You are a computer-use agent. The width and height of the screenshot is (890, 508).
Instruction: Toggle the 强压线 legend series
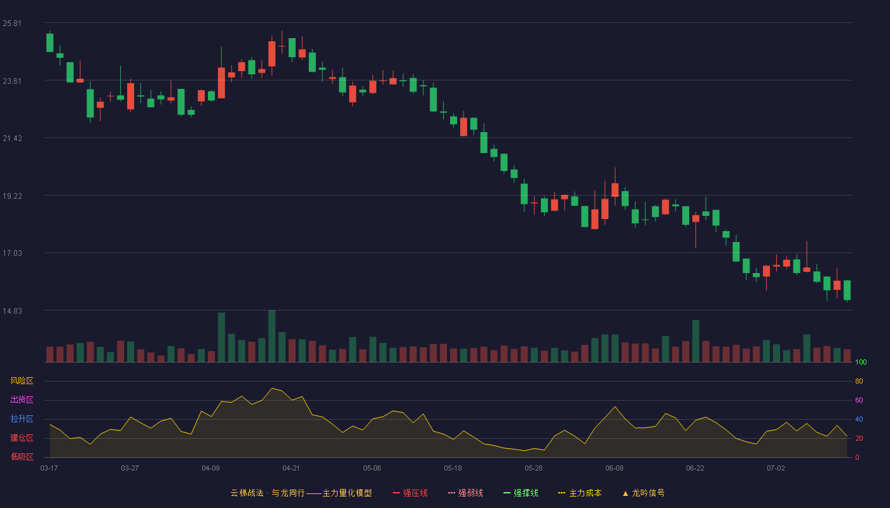(x=410, y=493)
